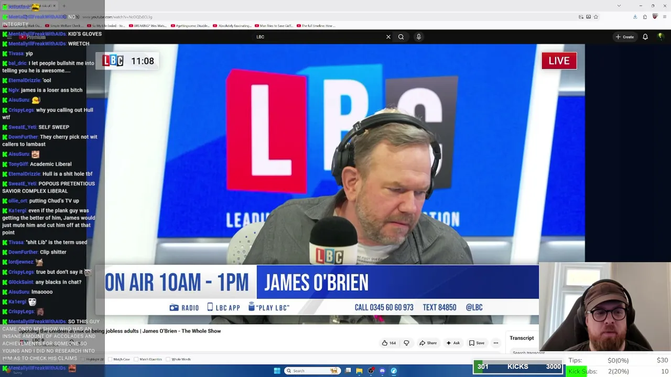Select the Transcript panel heading

pyautogui.click(x=522, y=338)
